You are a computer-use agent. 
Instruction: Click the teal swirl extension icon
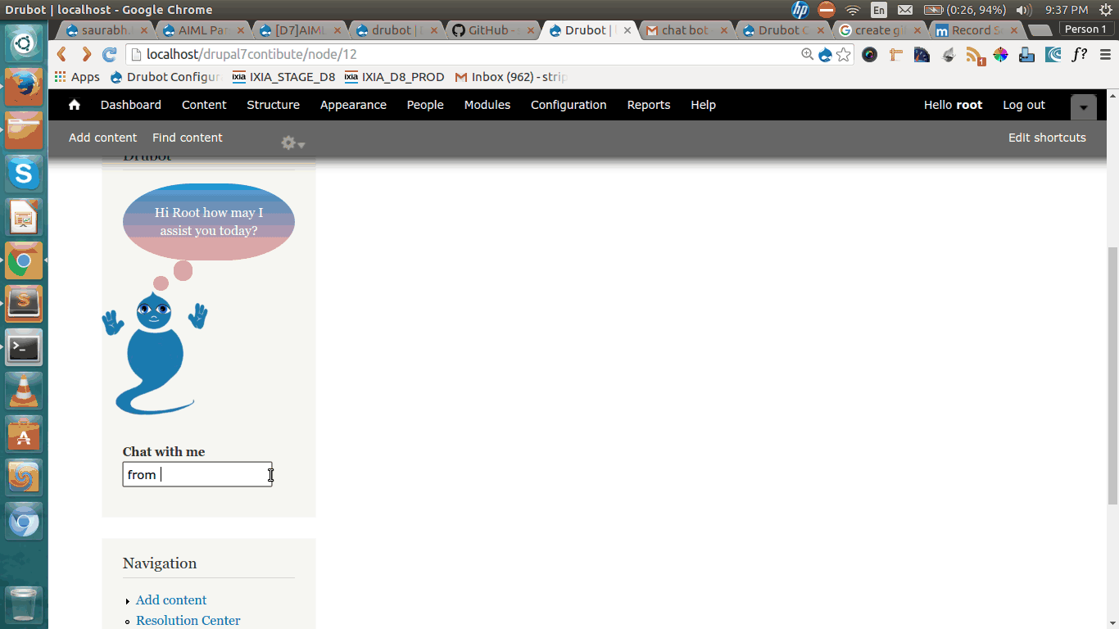coord(1053,55)
